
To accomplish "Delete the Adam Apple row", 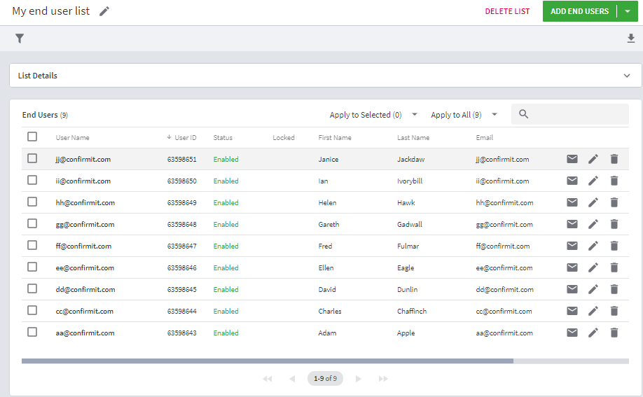I will (614, 333).
